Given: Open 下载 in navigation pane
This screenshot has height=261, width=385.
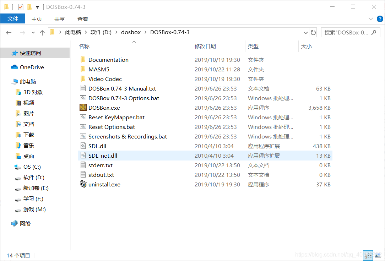Looking at the screenshot, I should (29, 135).
